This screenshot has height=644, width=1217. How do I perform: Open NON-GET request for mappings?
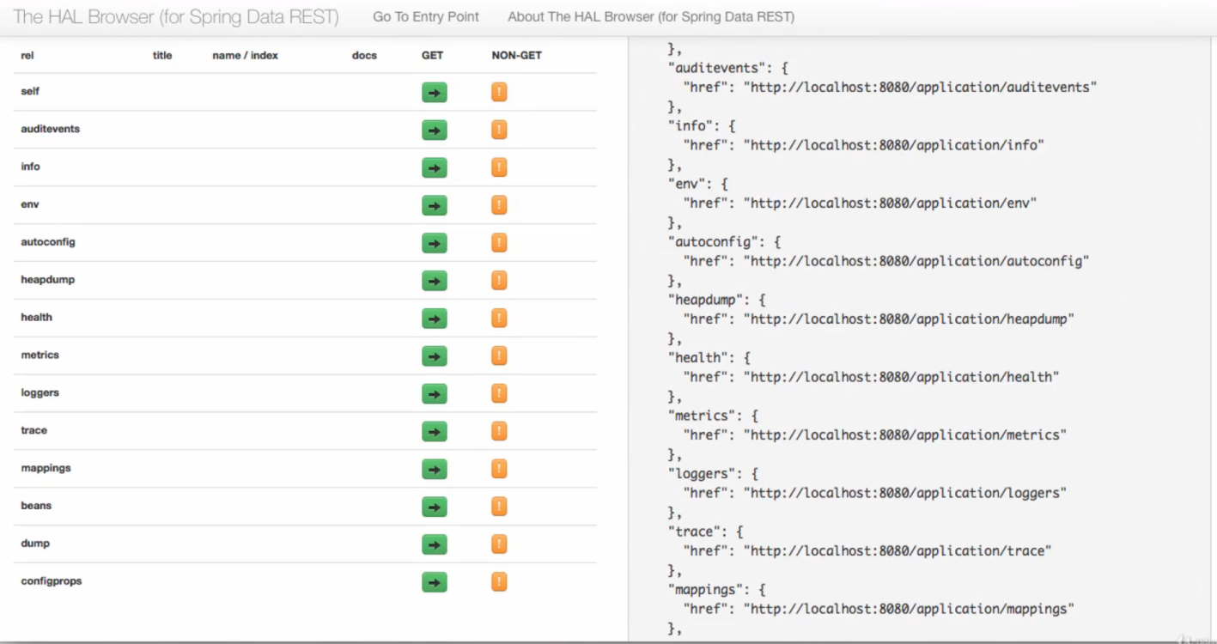tap(499, 469)
